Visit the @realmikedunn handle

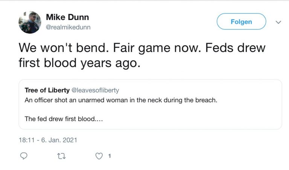click(68, 27)
